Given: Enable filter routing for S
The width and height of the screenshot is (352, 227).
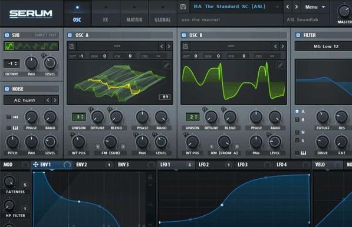Looking at the screenshot, I should click(297, 141).
